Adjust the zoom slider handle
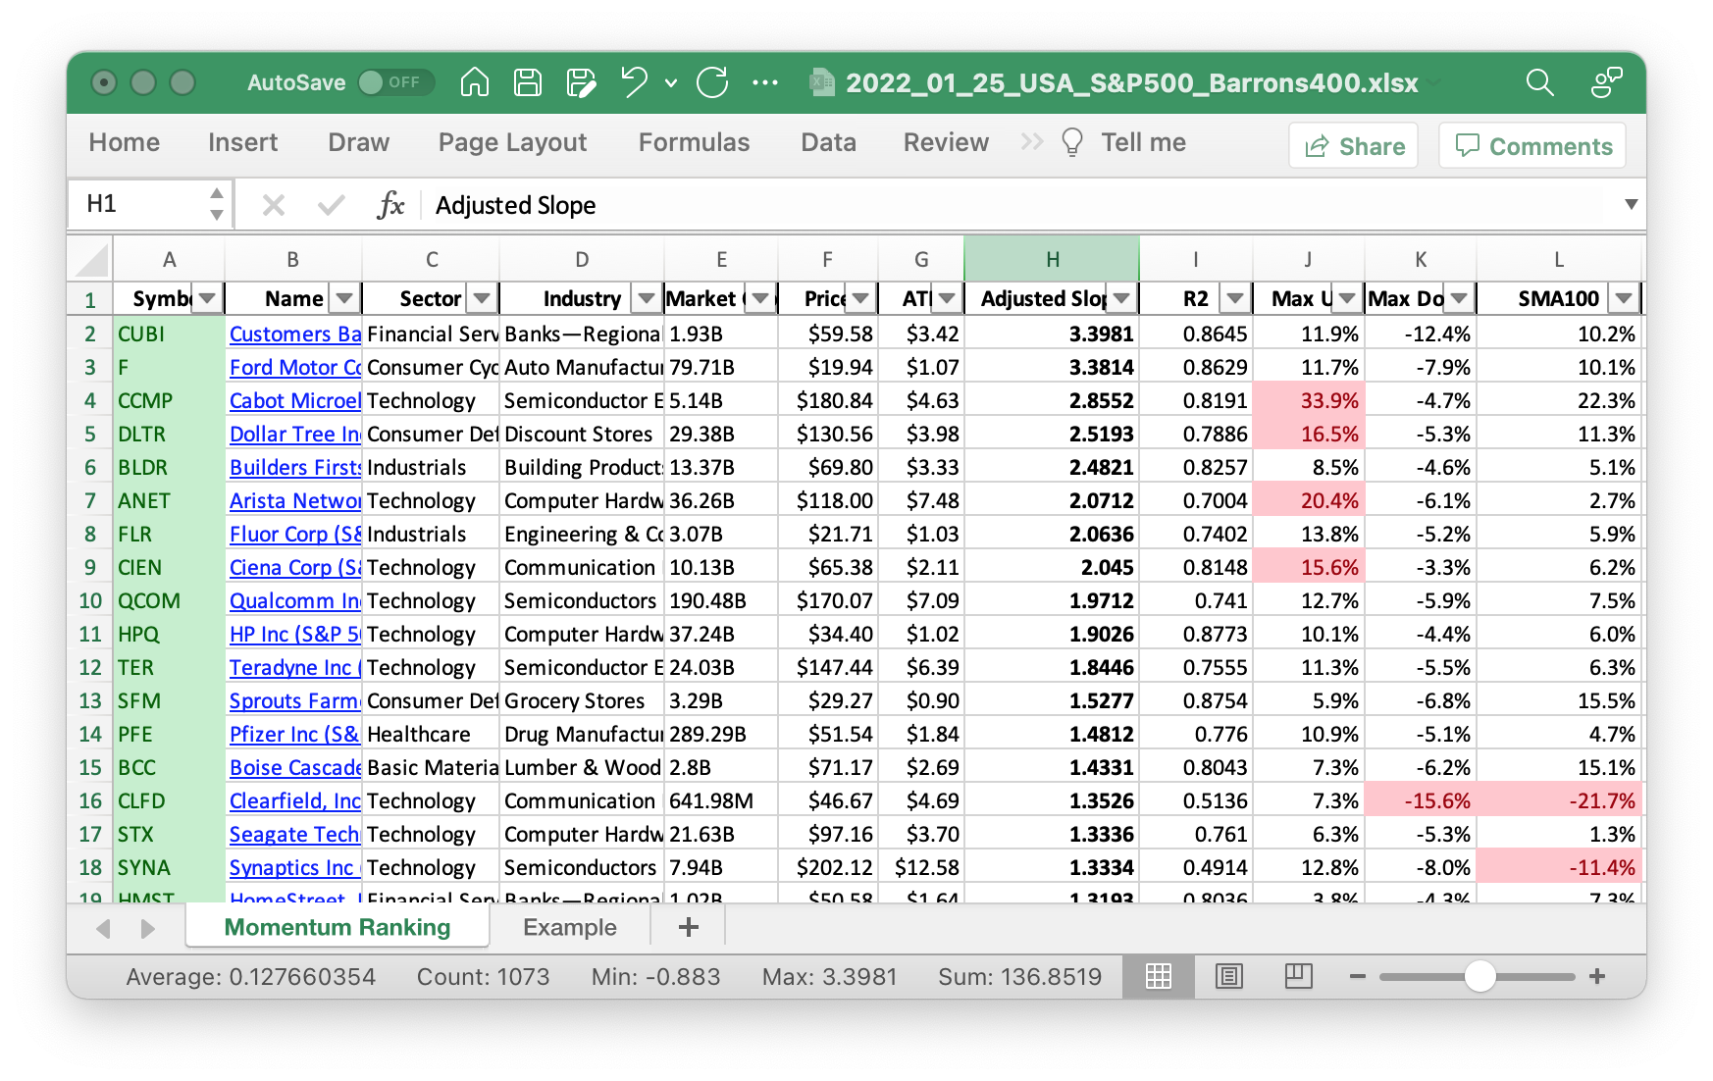Viewport: 1713px width, 1081px height. click(x=1479, y=976)
